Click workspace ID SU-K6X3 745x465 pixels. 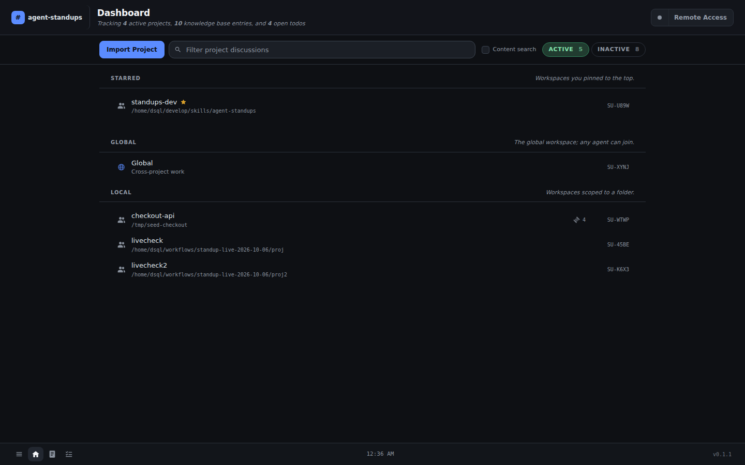618,270
